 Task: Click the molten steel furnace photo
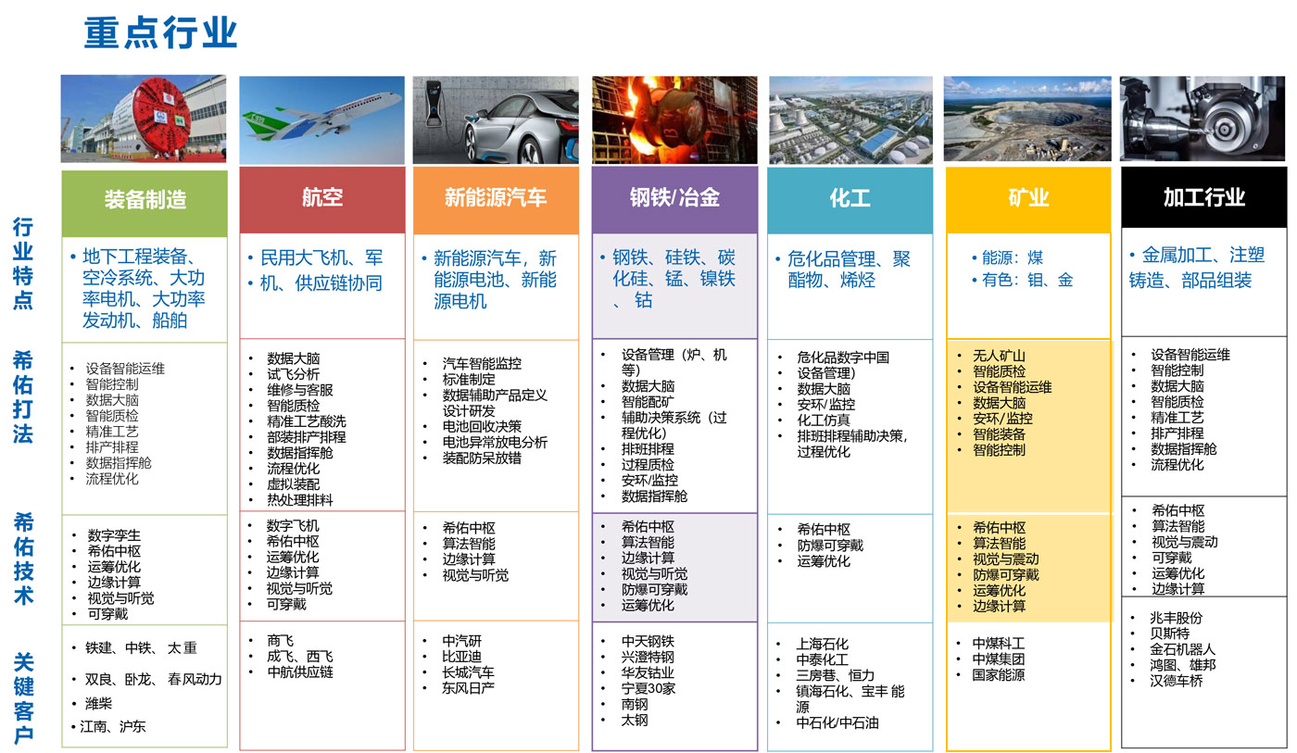674,119
